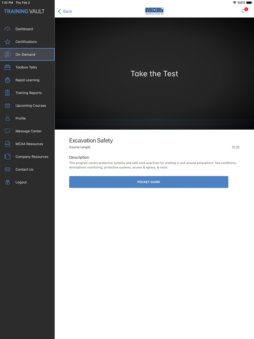Select Logout from the sidebar

[x=27, y=182]
